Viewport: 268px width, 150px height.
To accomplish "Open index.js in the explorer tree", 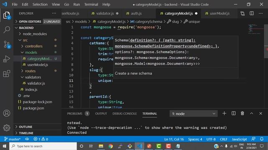I will [x=31, y=90].
